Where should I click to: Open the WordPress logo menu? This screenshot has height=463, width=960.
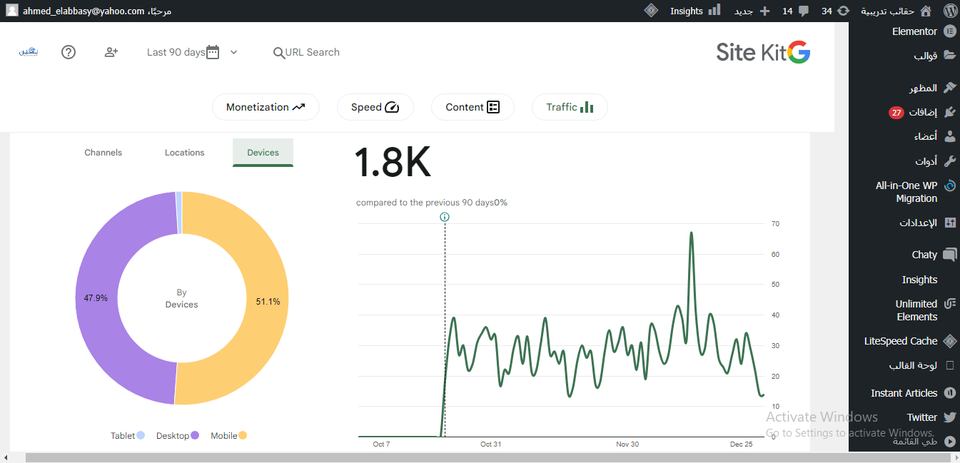coord(950,11)
